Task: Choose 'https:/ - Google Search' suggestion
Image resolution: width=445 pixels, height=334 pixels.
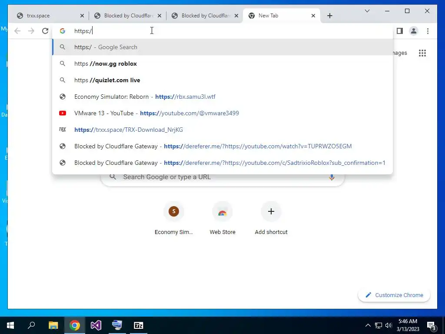Action: 222,47
